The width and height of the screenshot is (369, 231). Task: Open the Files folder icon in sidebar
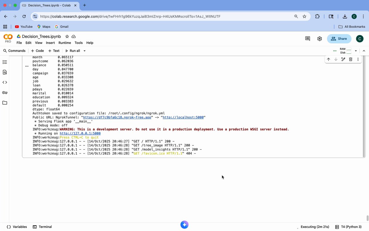[5, 103]
